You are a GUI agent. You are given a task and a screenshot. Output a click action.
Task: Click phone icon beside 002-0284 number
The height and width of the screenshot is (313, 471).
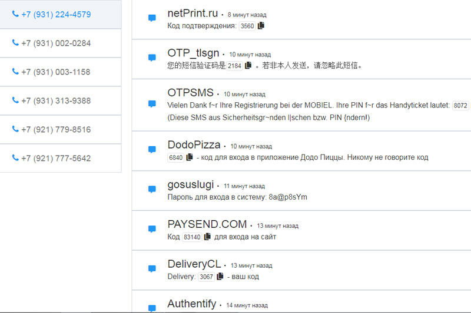15,42
